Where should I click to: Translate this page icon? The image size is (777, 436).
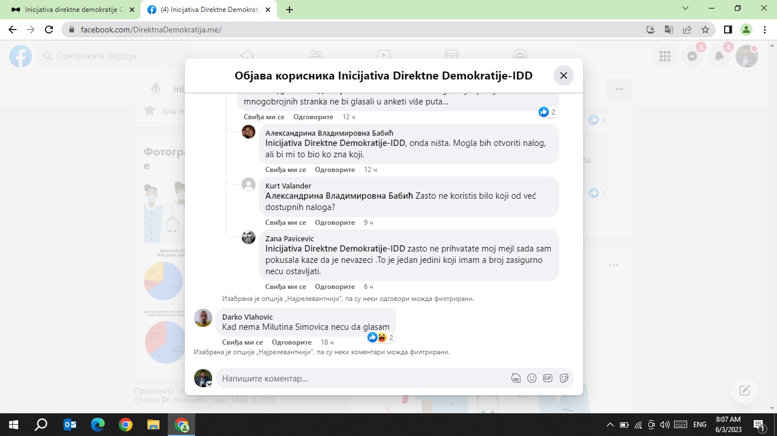[669, 30]
